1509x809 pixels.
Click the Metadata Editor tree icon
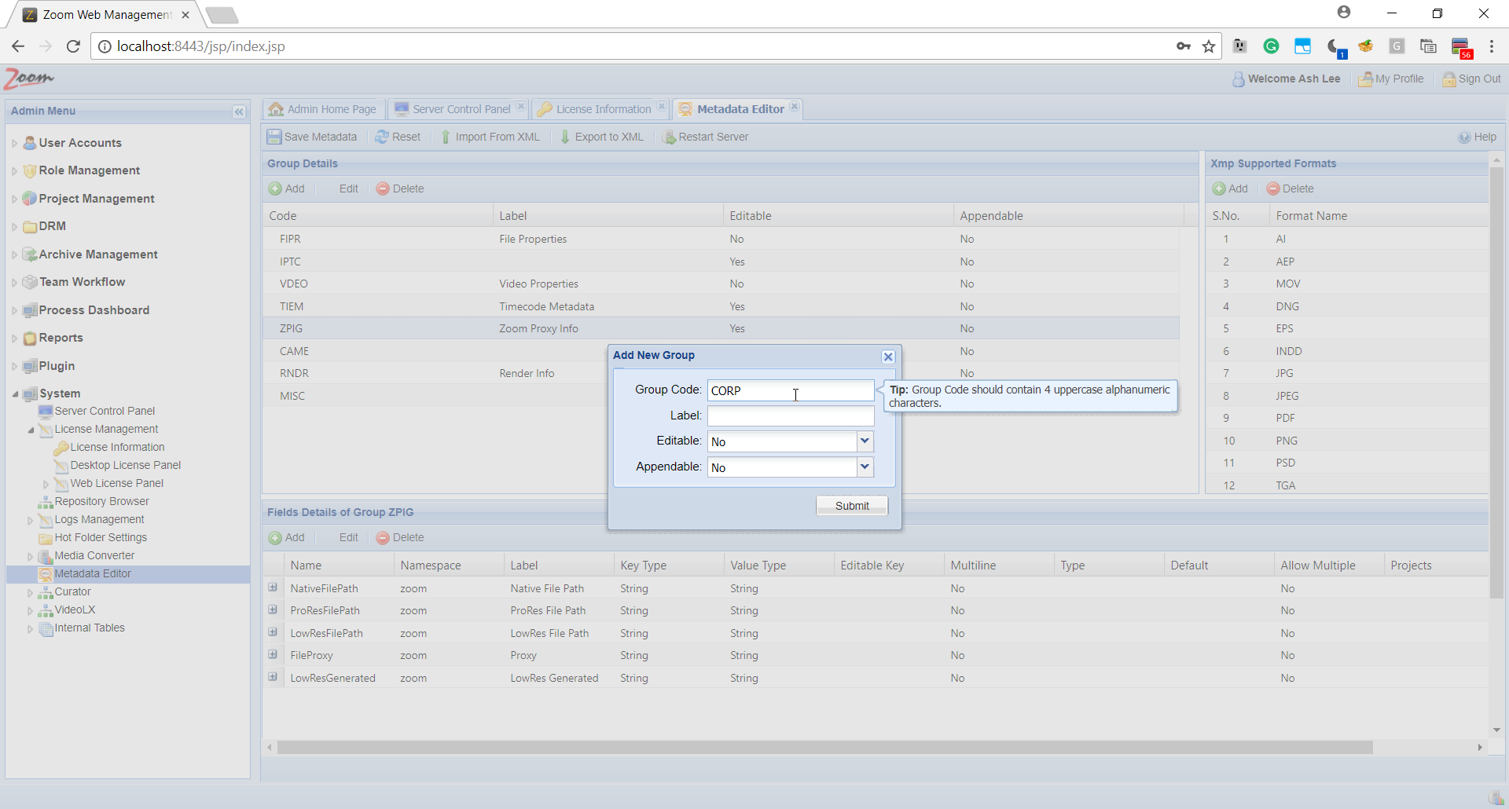click(x=46, y=574)
